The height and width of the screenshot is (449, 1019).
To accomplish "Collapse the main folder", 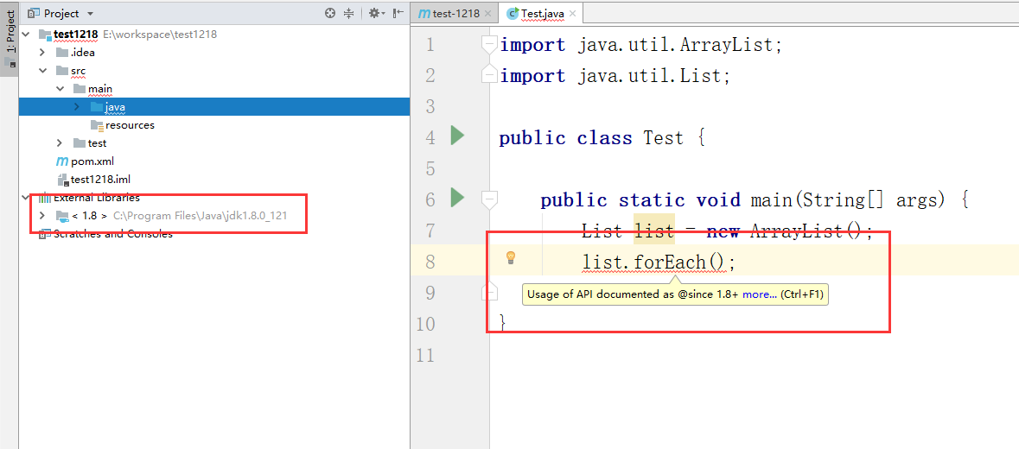I will (x=60, y=89).
